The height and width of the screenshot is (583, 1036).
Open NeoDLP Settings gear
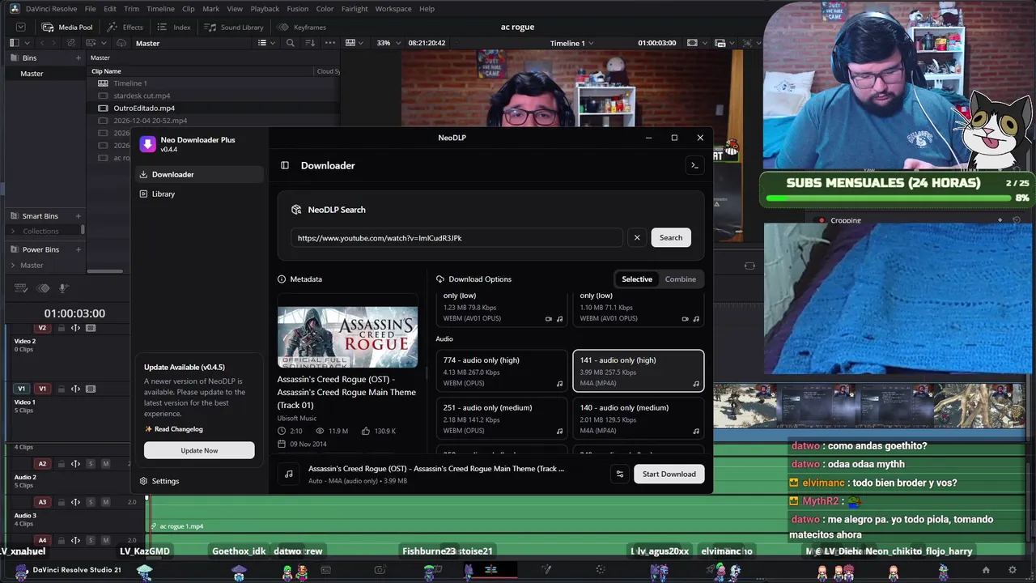coord(159,481)
